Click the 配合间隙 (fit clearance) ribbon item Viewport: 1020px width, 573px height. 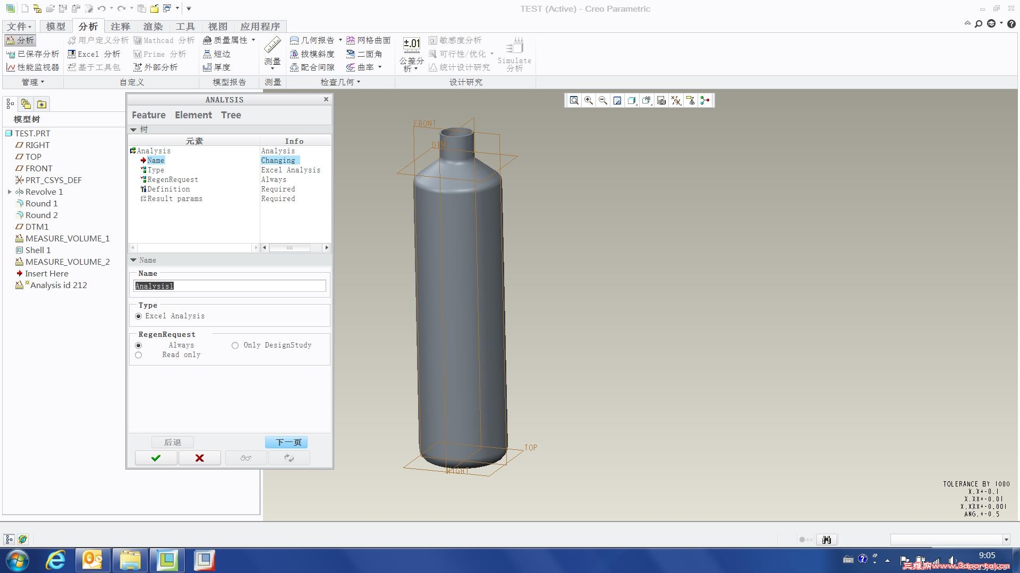coord(312,67)
